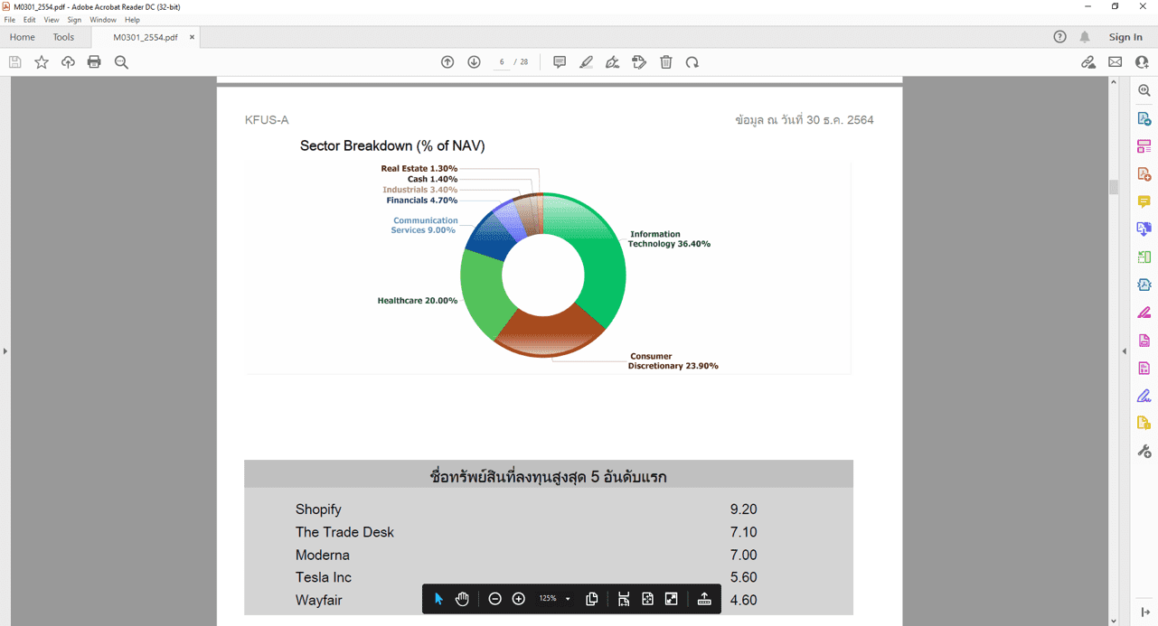Screen dimensions: 1158x626
Task: Collapse the right tools pane
Action: coord(1125,350)
